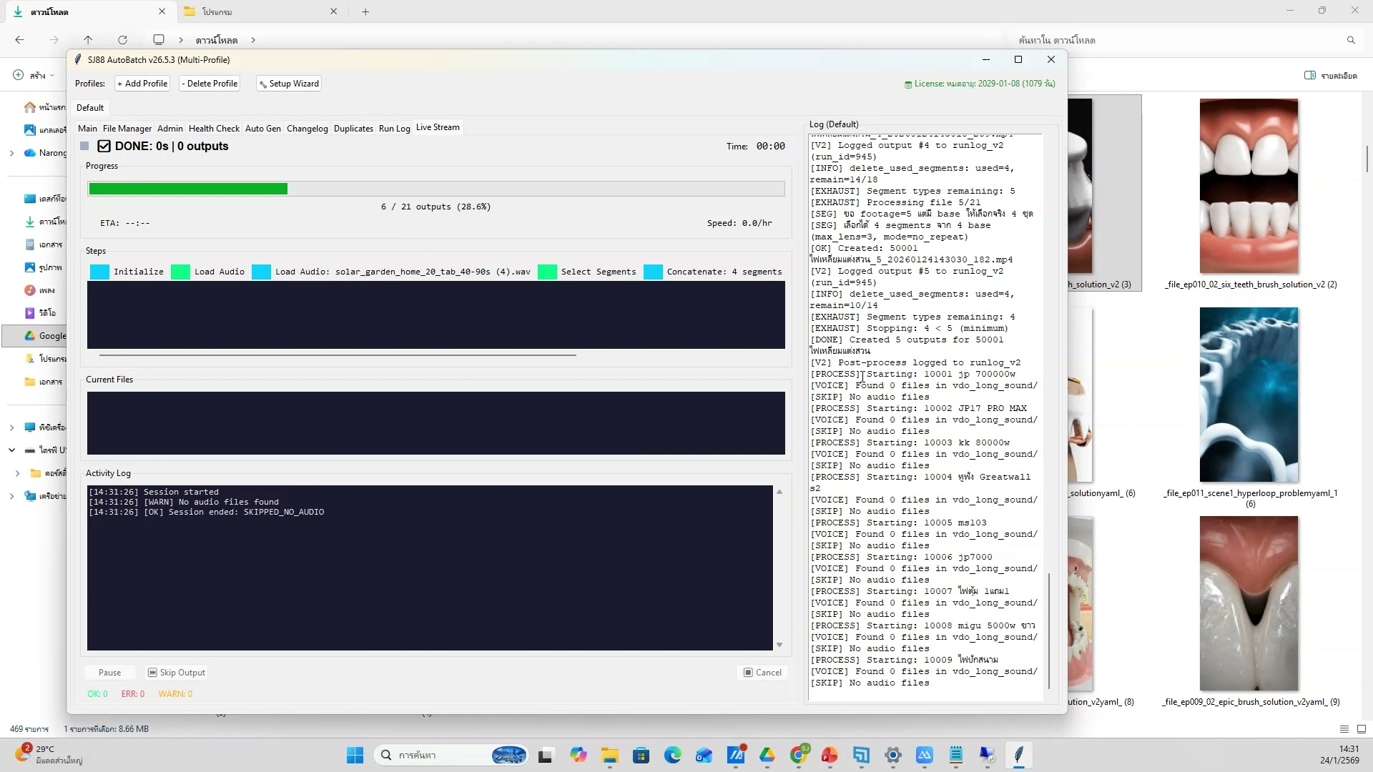Click the Delete Profile button
Image resolution: width=1373 pixels, height=772 pixels.
210,84
